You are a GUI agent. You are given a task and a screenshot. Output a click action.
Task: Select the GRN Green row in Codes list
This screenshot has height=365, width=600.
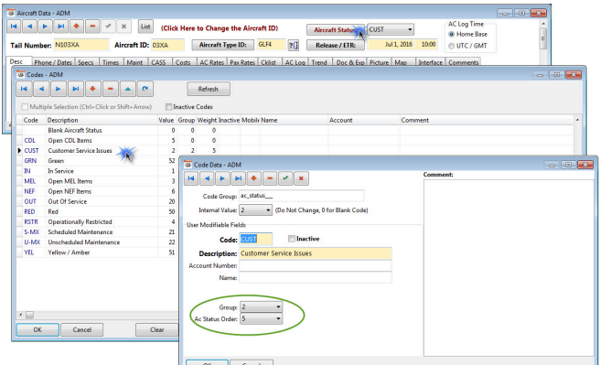[96, 161]
